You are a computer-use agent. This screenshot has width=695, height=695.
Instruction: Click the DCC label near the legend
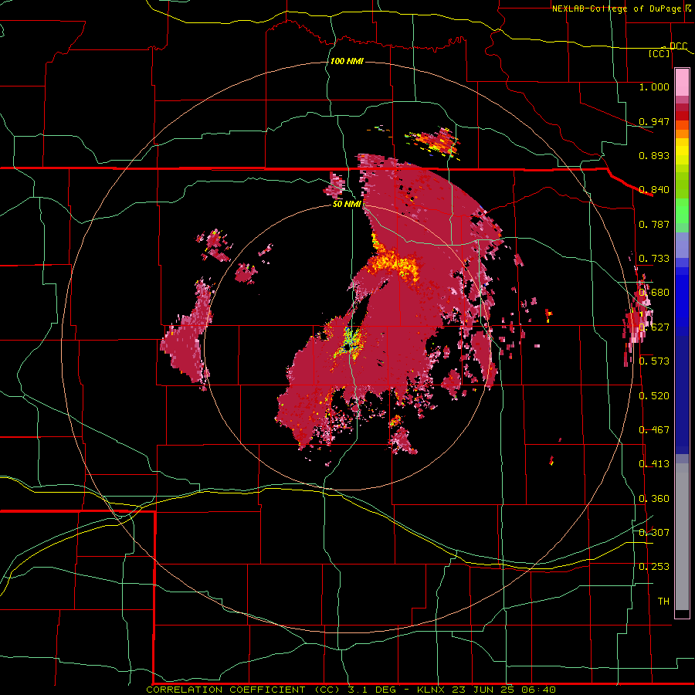coord(678,46)
